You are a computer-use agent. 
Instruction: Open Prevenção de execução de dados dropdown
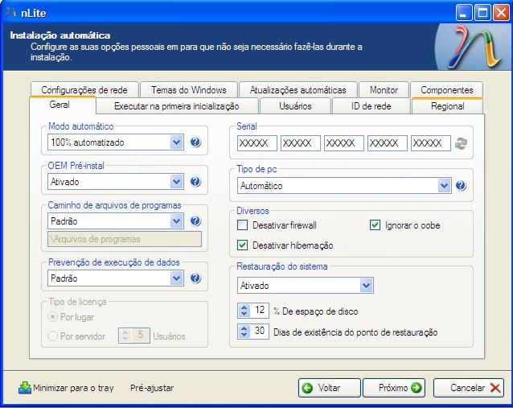click(x=176, y=278)
